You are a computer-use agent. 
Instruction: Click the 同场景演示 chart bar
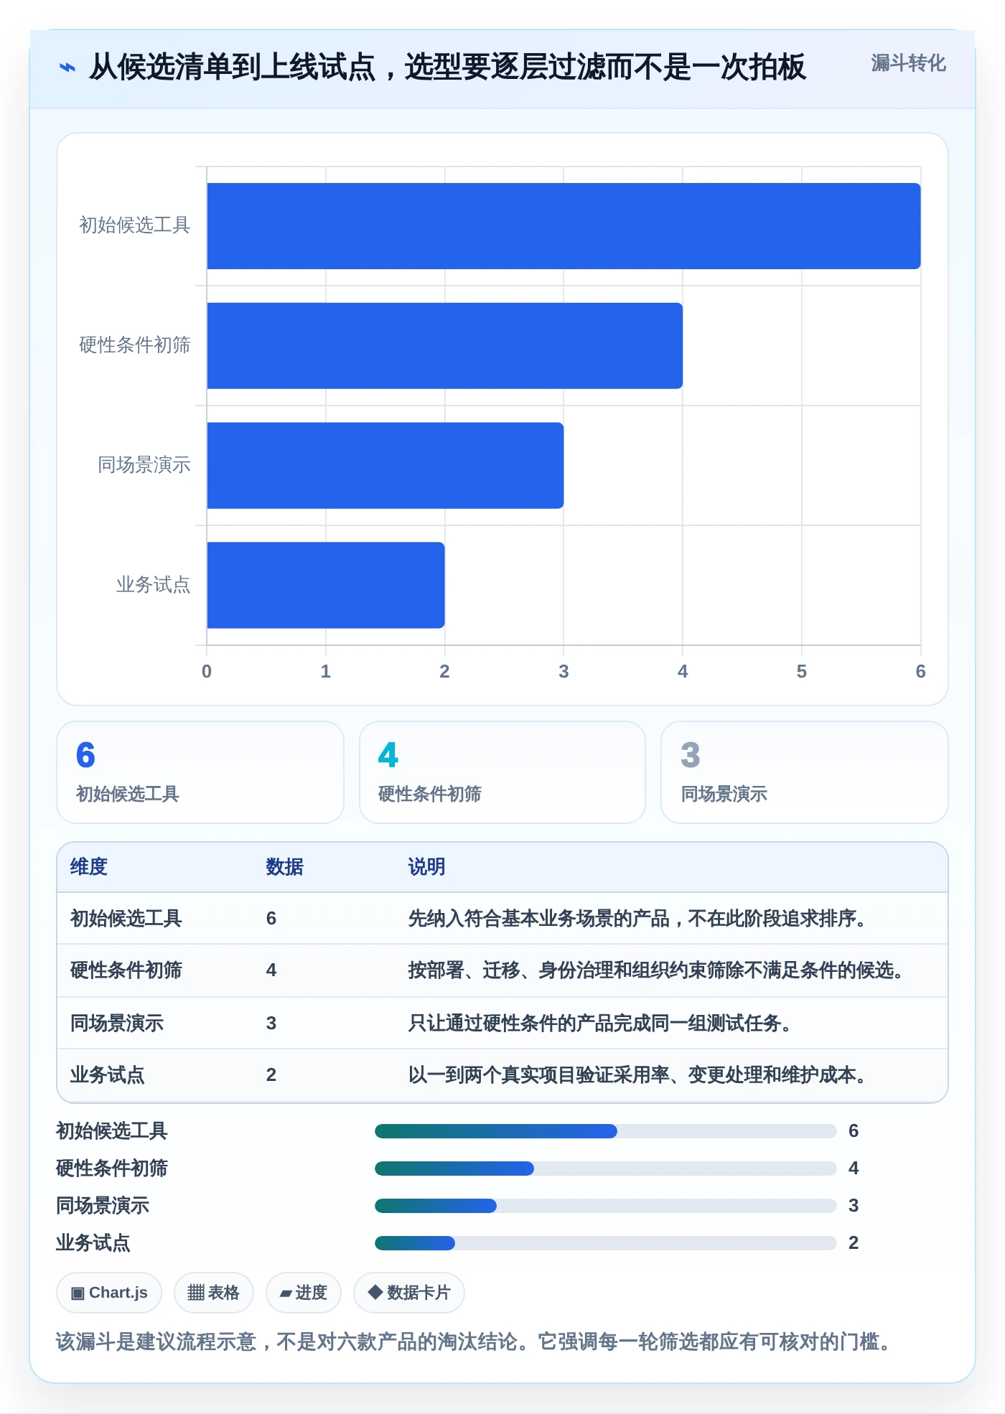(385, 465)
